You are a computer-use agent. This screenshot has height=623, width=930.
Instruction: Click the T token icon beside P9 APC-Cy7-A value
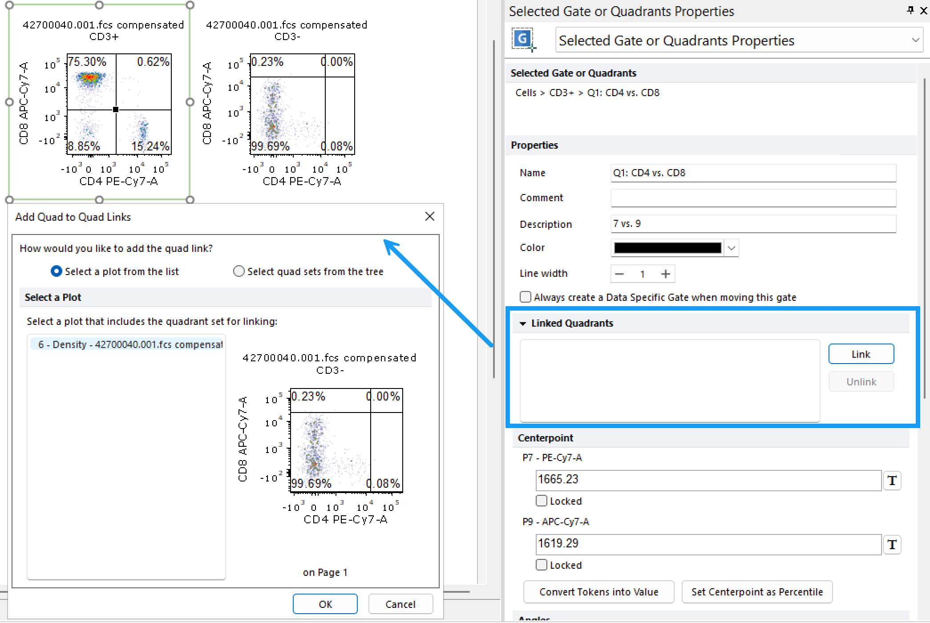point(892,544)
